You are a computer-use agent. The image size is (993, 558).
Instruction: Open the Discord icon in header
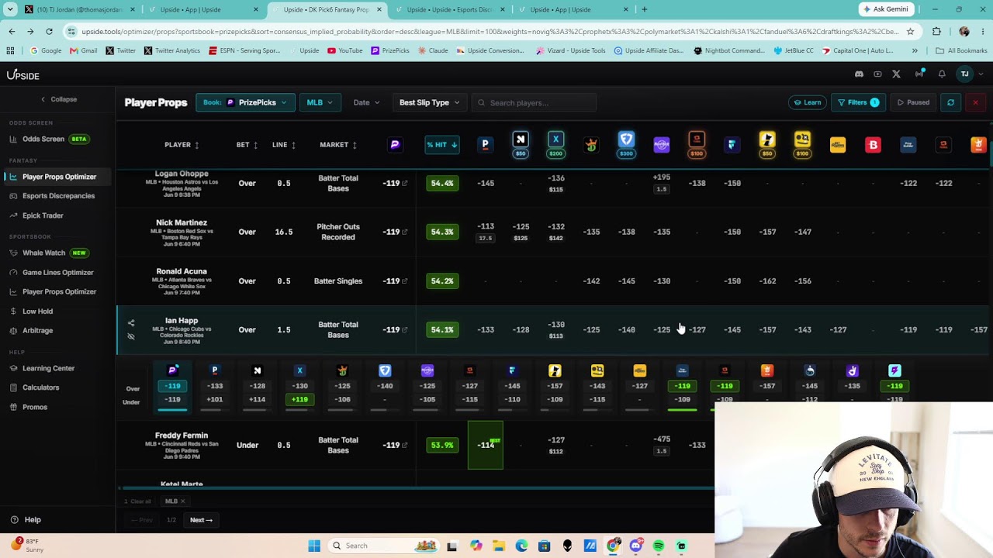coord(859,74)
